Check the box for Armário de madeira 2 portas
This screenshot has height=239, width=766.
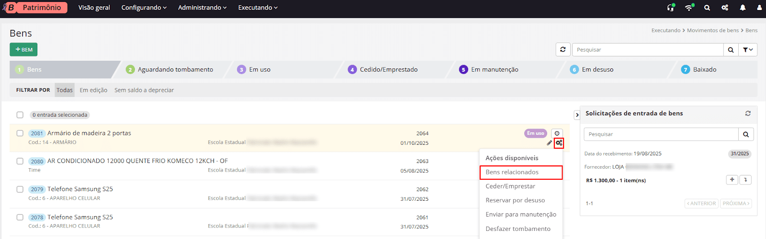[20, 133]
